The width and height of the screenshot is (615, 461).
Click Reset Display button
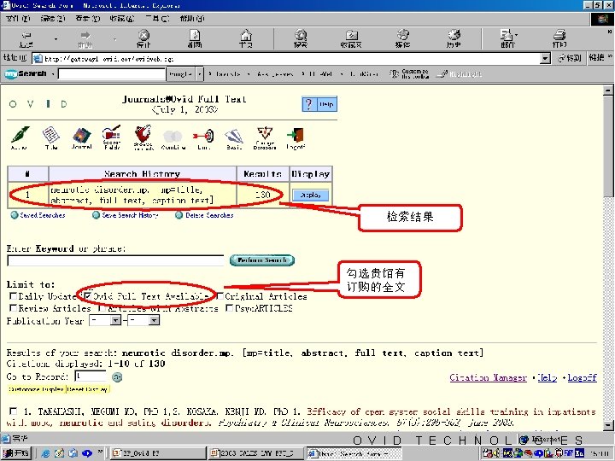pyautogui.click(x=88, y=389)
